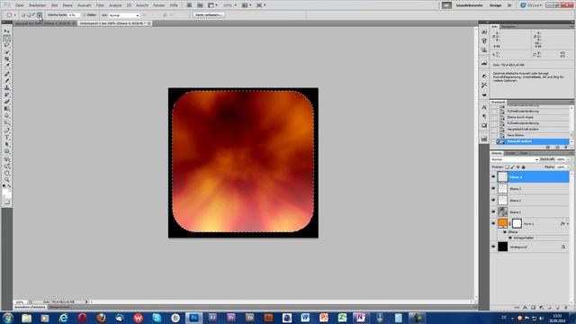Toggle visibility of Ebene 3 layer

[493, 188]
